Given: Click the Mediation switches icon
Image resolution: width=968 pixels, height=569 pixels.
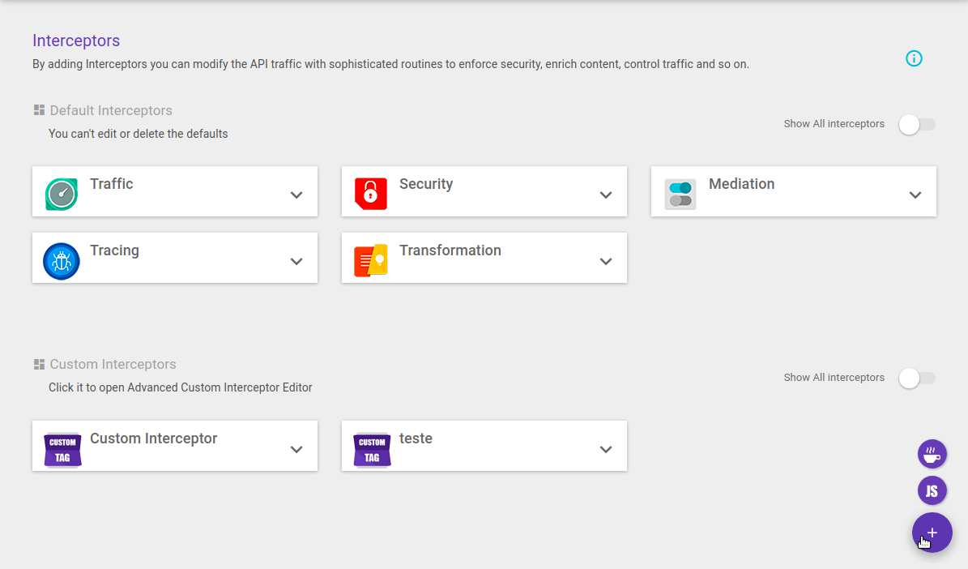Looking at the screenshot, I should coord(680,195).
